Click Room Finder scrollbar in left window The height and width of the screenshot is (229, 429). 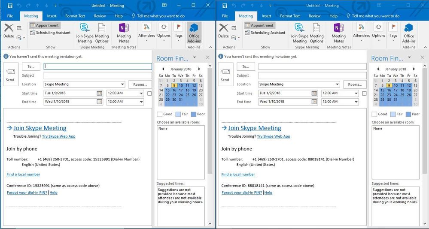tap(210, 120)
